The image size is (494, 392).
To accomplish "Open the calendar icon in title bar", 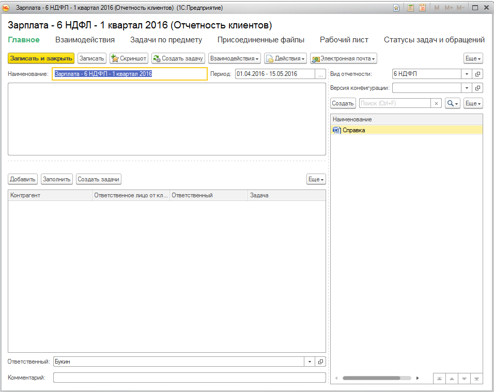I will click(x=422, y=8).
